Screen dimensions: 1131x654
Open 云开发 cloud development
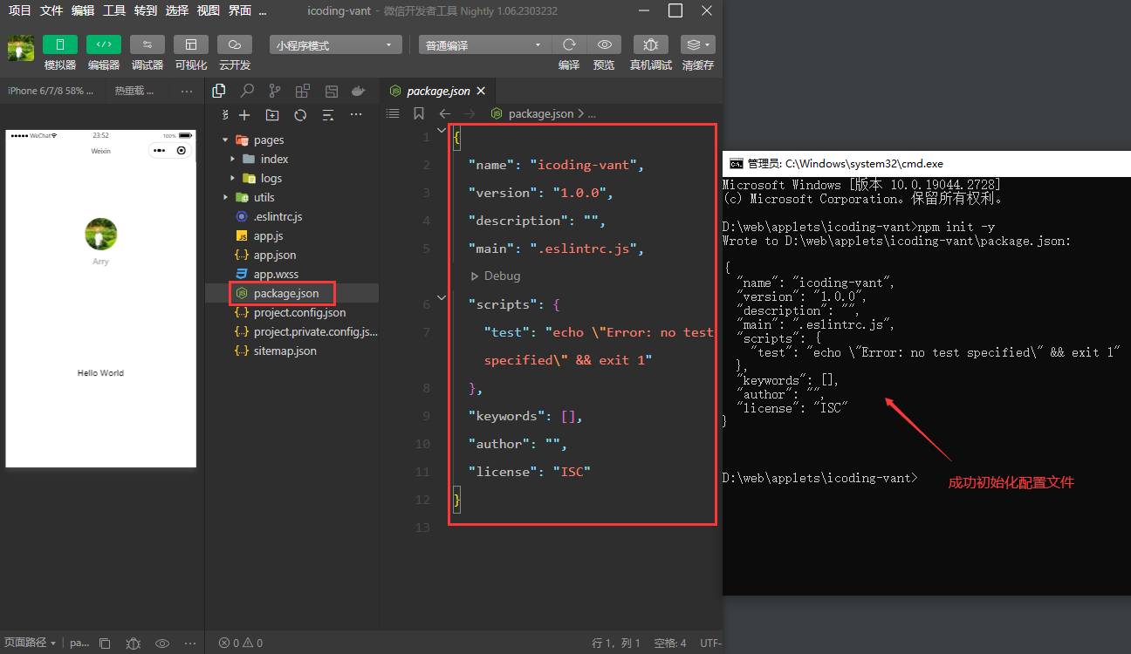pyautogui.click(x=235, y=44)
